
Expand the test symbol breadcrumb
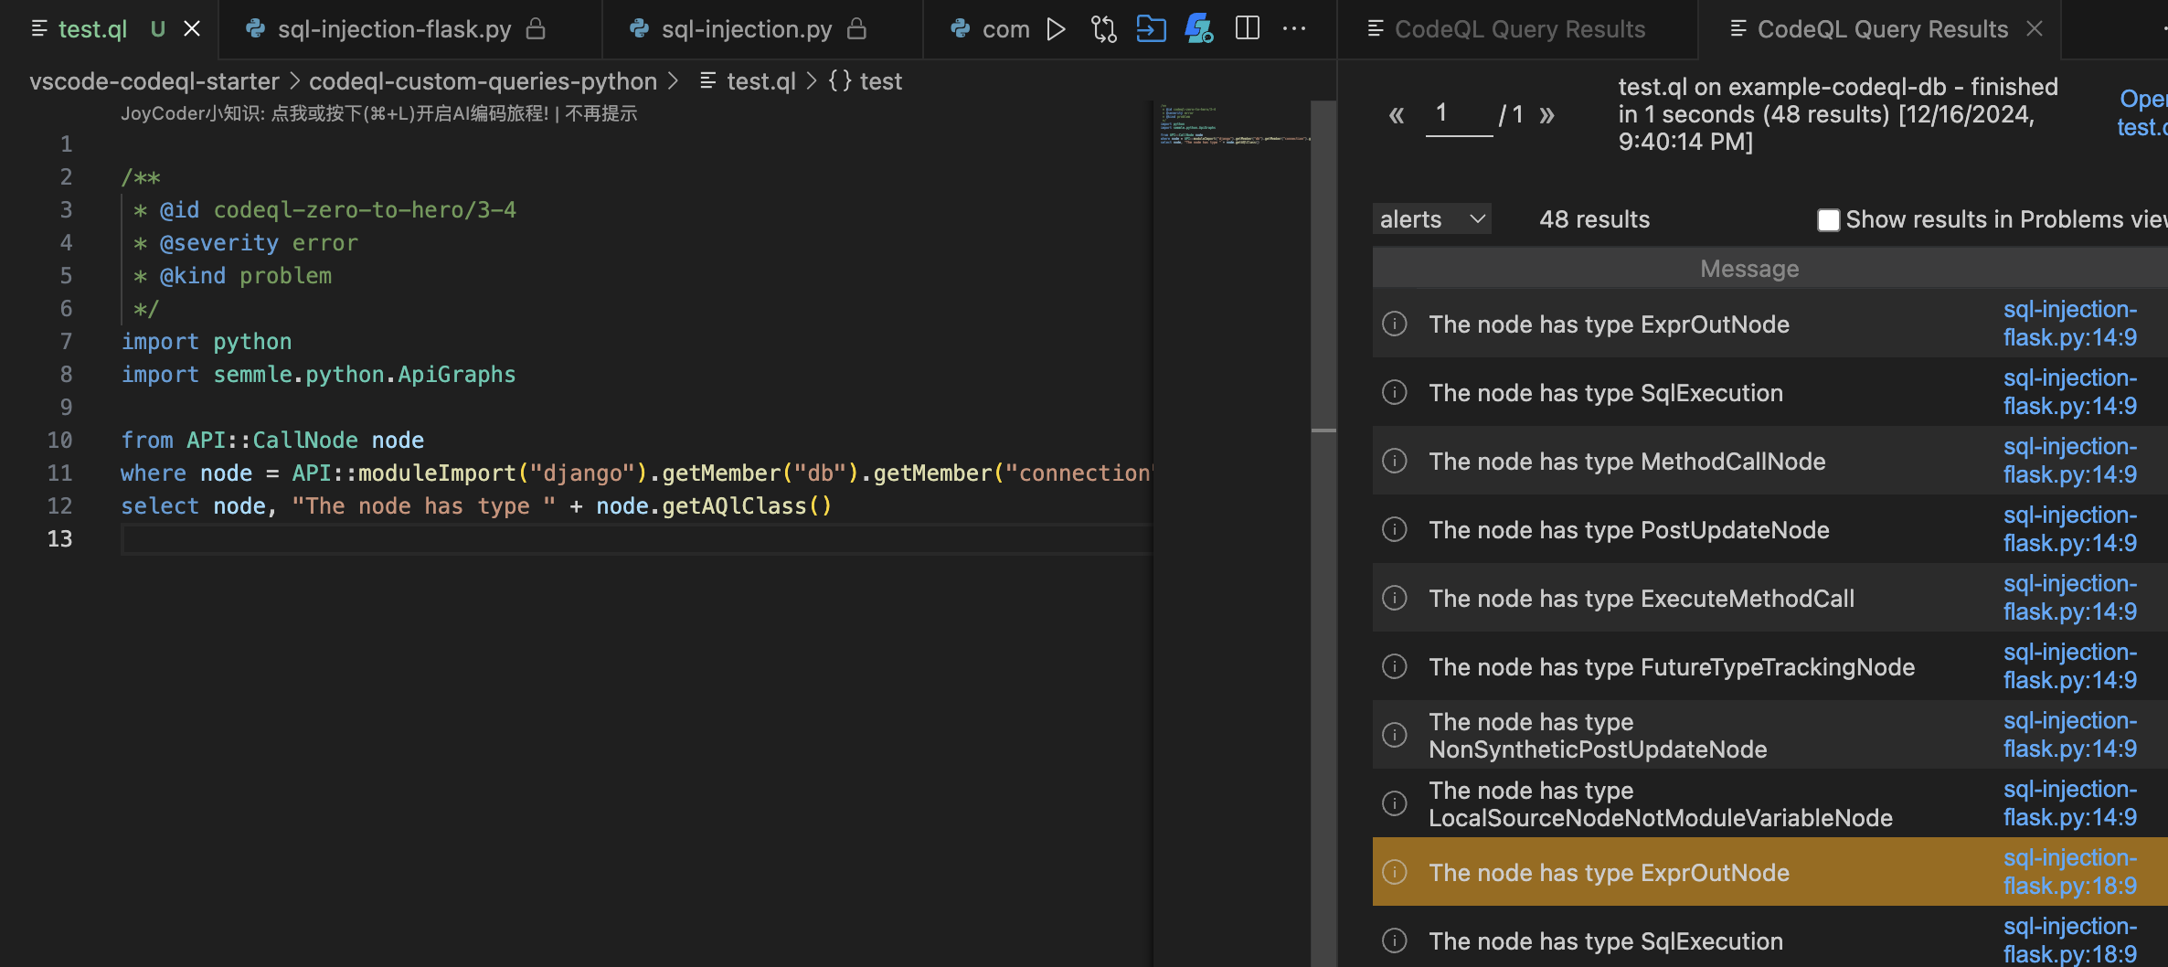[879, 81]
